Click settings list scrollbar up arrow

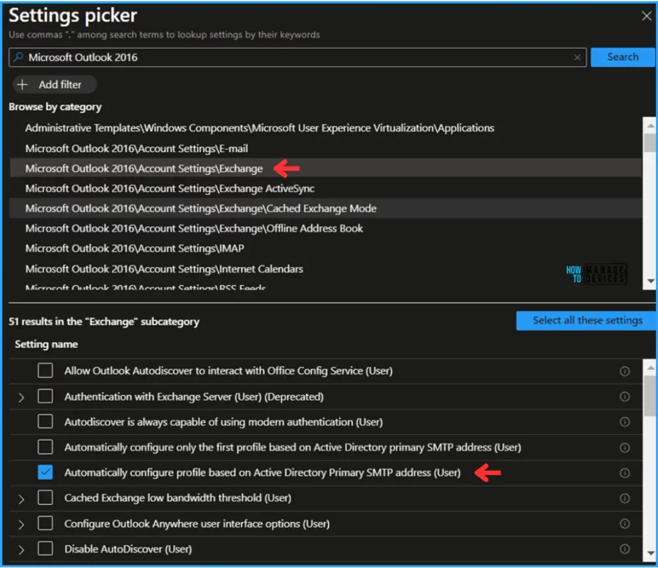pyautogui.click(x=650, y=368)
